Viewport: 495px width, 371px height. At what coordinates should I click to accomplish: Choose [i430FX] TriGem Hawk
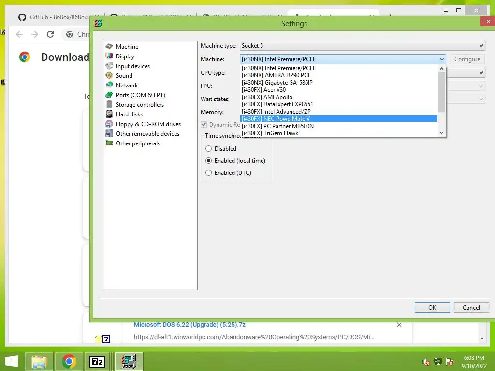pos(339,133)
